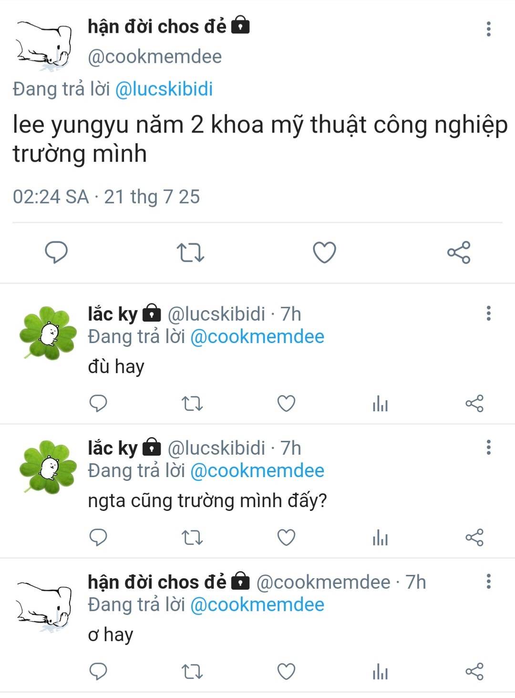The height and width of the screenshot is (698, 515).
Task: Reply to the main lee yungyu tweet
Action: tap(56, 252)
